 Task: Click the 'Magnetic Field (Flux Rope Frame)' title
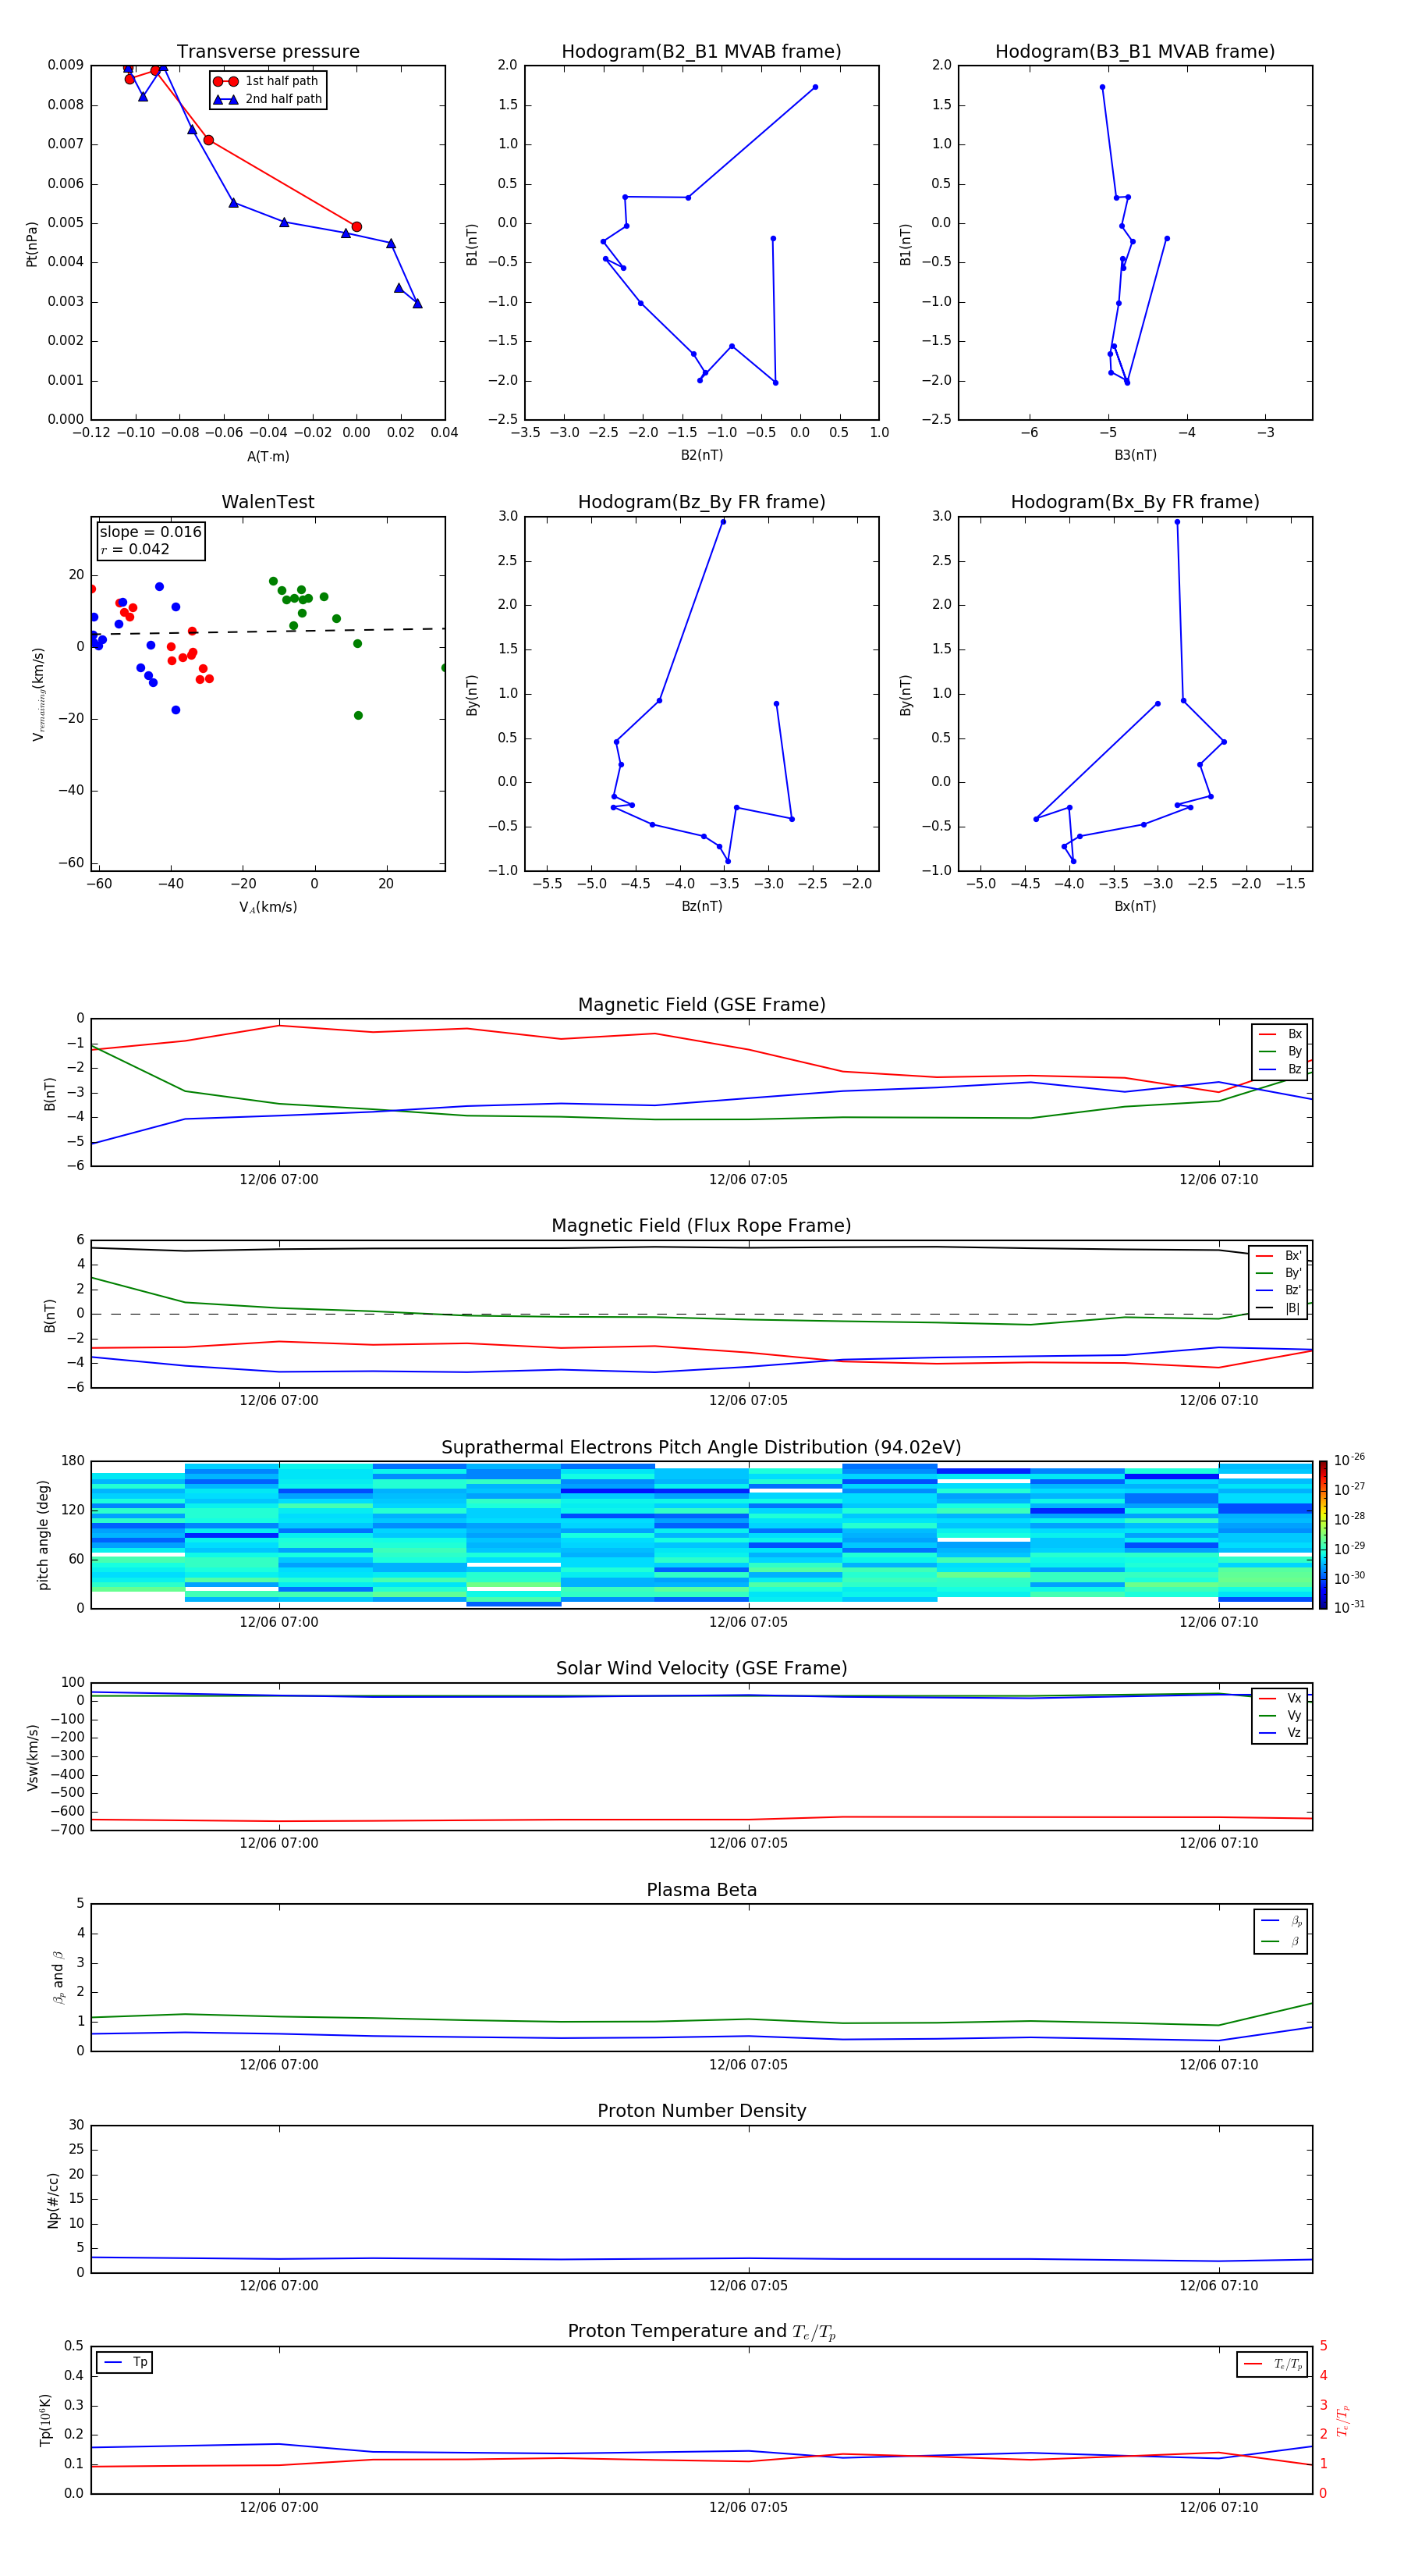pos(701,1226)
